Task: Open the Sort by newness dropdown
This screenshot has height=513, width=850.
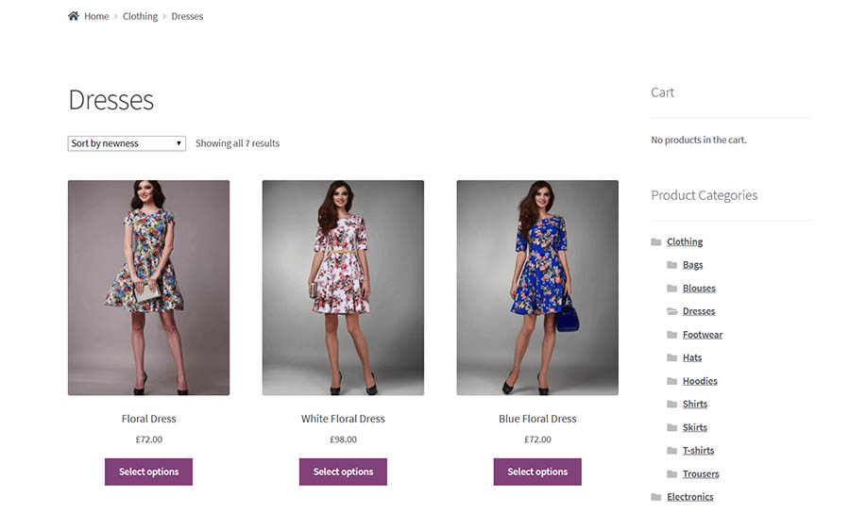Action: 127,143
